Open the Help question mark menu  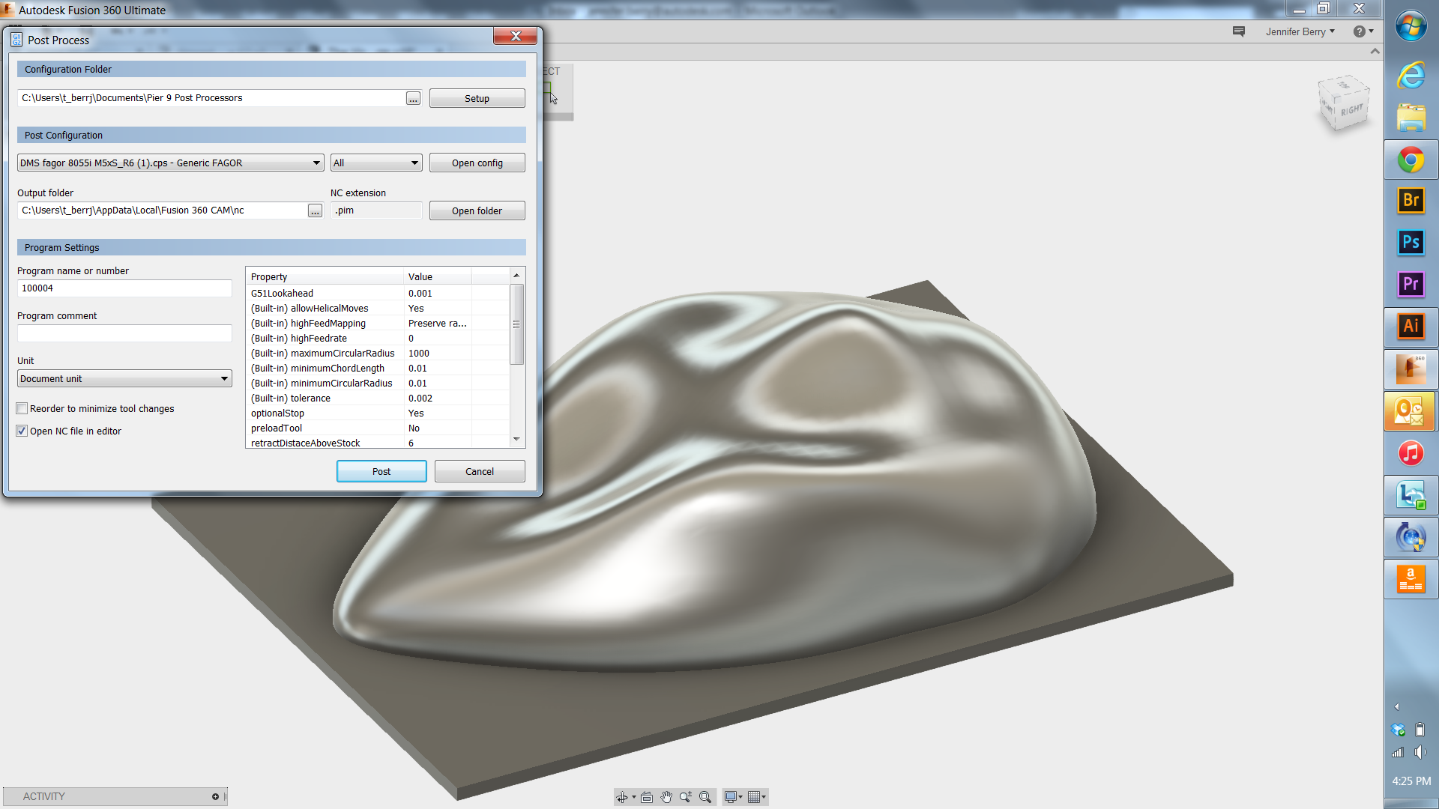click(1363, 31)
